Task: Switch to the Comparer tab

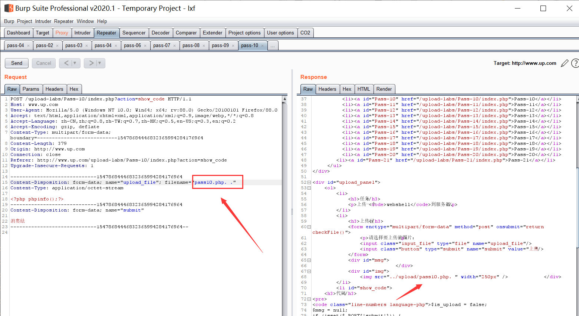Action: [x=186, y=33]
